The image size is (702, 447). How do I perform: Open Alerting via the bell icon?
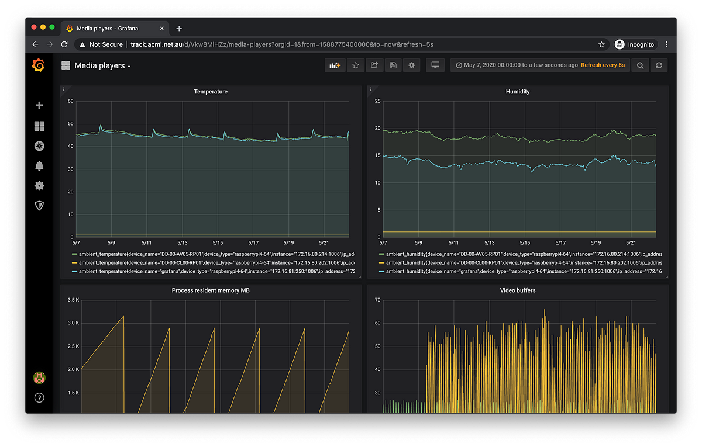[x=39, y=165]
